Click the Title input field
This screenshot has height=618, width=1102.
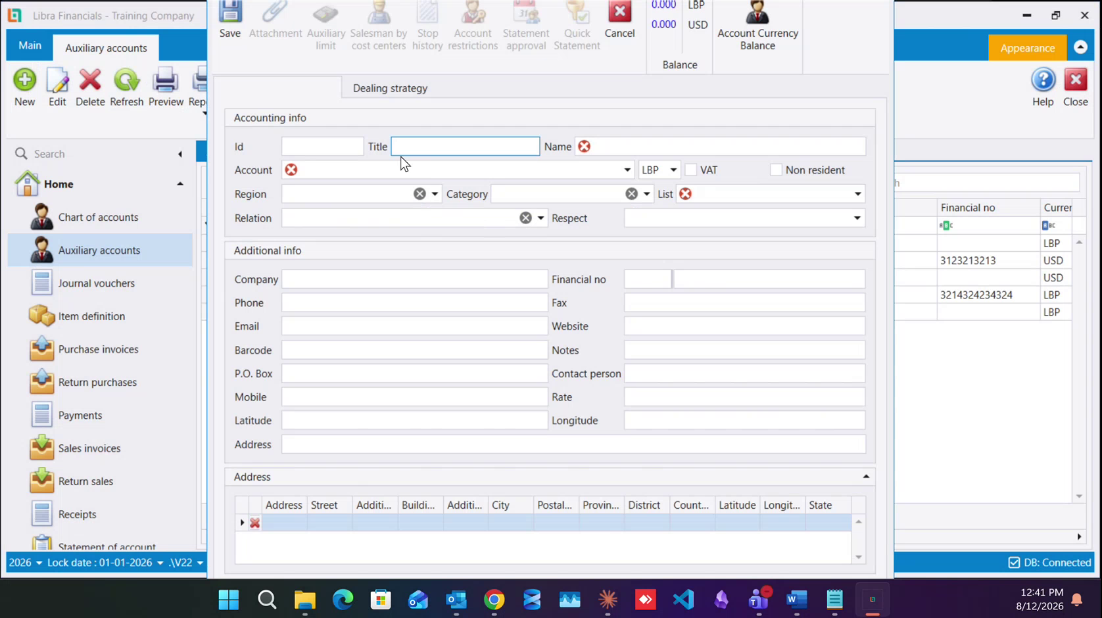tap(466, 147)
